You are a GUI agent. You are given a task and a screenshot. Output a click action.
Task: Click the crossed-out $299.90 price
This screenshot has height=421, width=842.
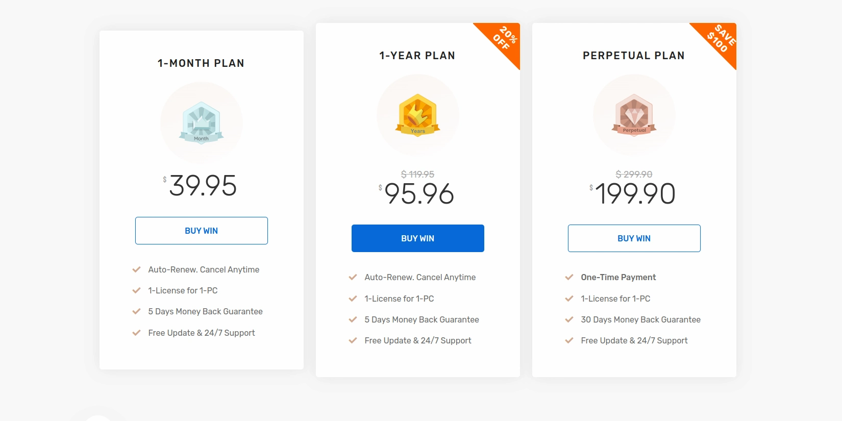634,174
